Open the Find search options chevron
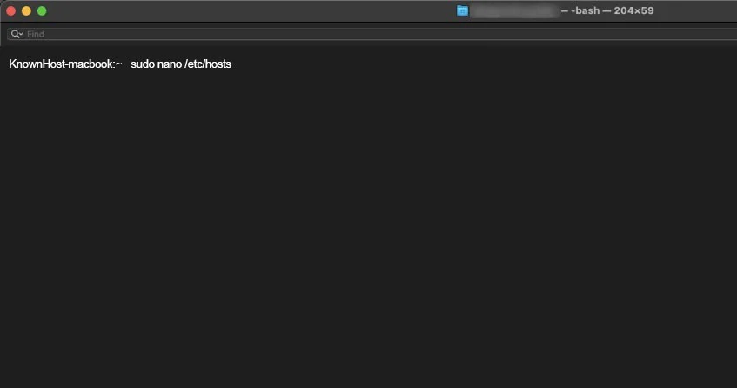Image resolution: width=737 pixels, height=388 pixels. click(x=21, y=35)
